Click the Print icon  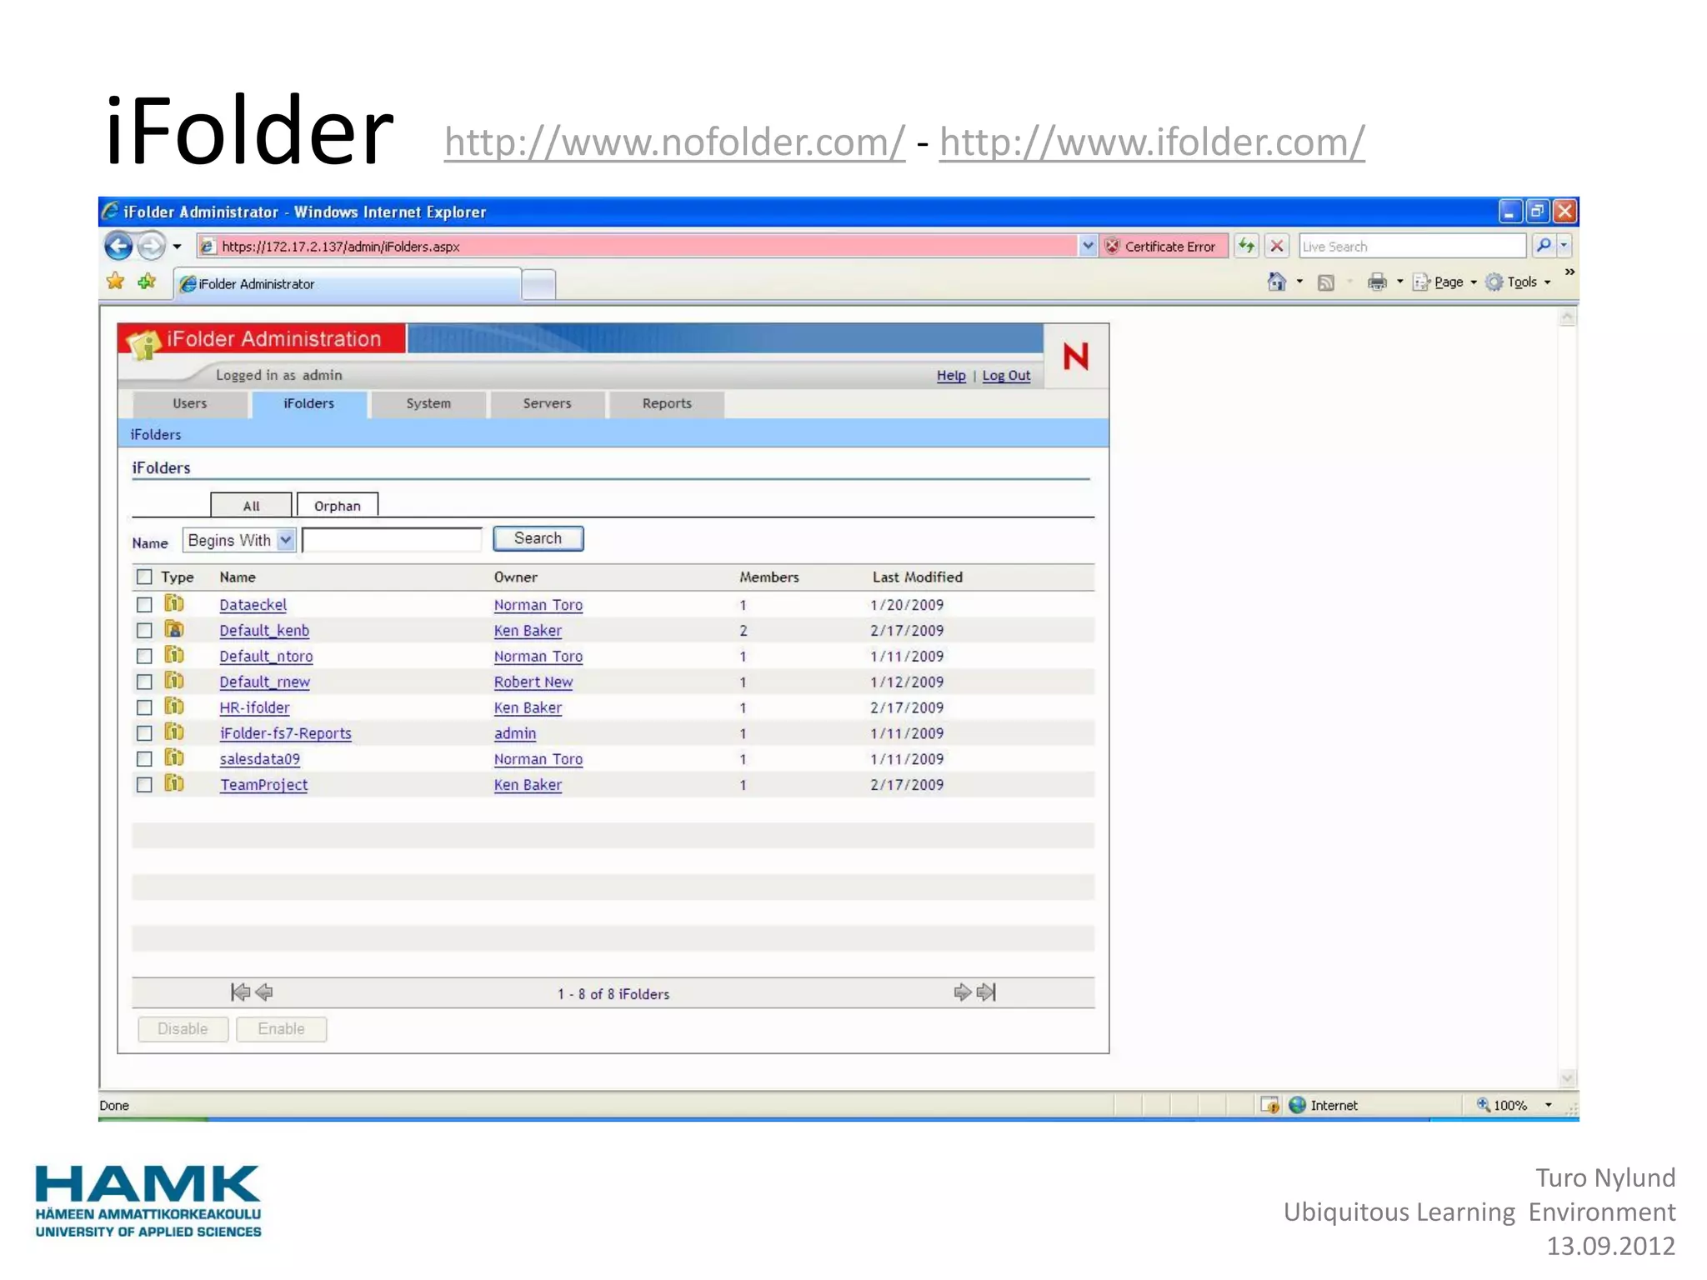[1377, 282]
